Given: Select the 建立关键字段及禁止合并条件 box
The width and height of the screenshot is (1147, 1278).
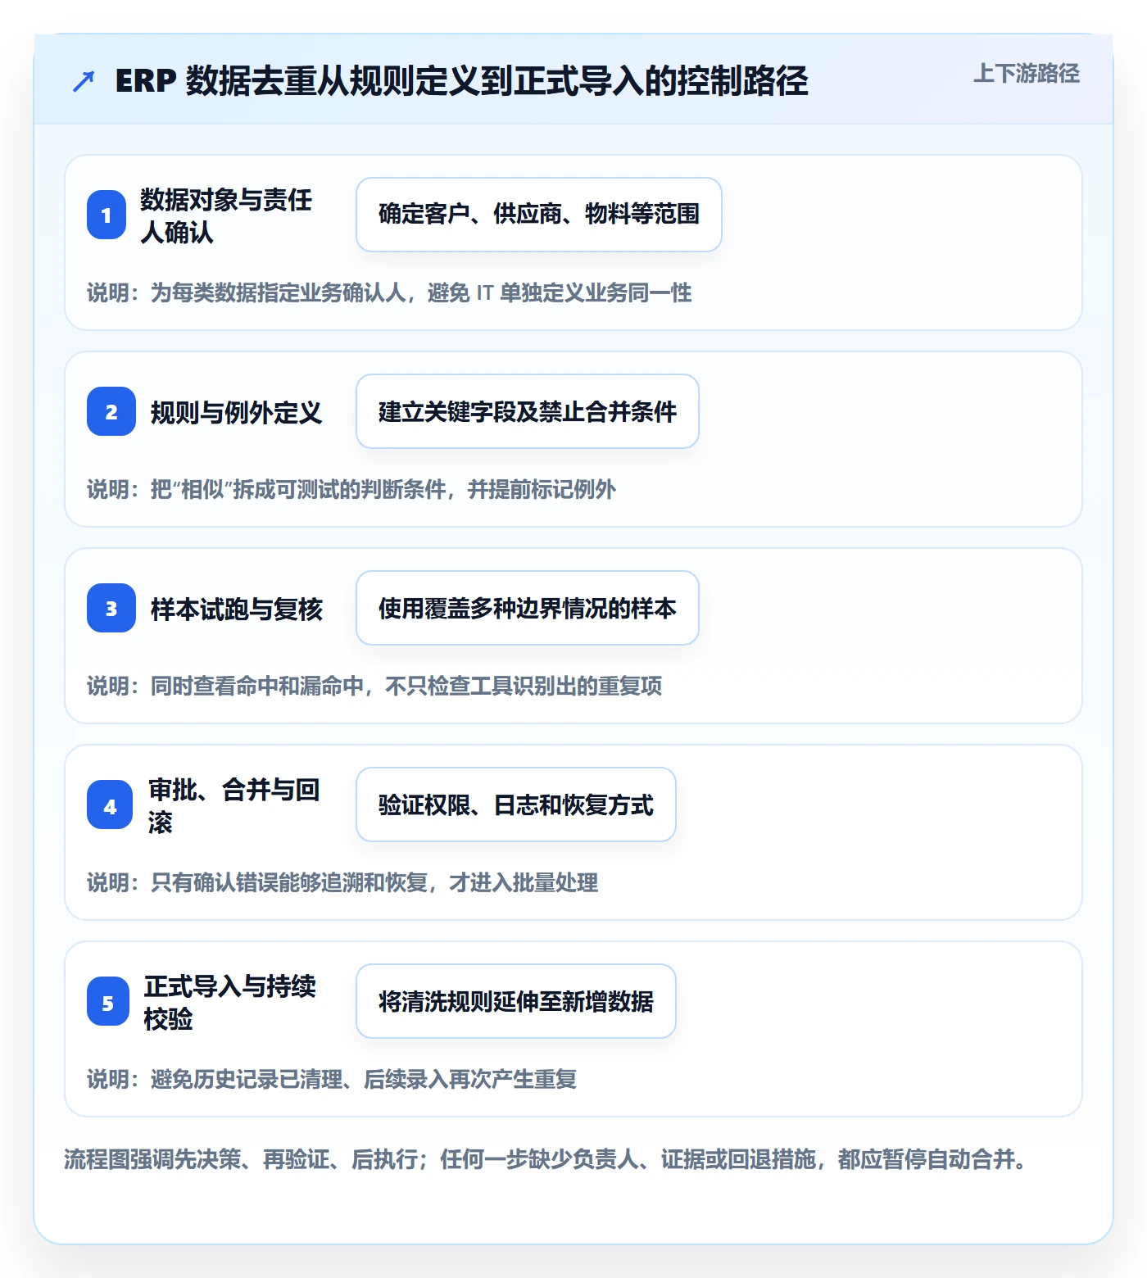Looking at the screenshot, I should 528,411.
